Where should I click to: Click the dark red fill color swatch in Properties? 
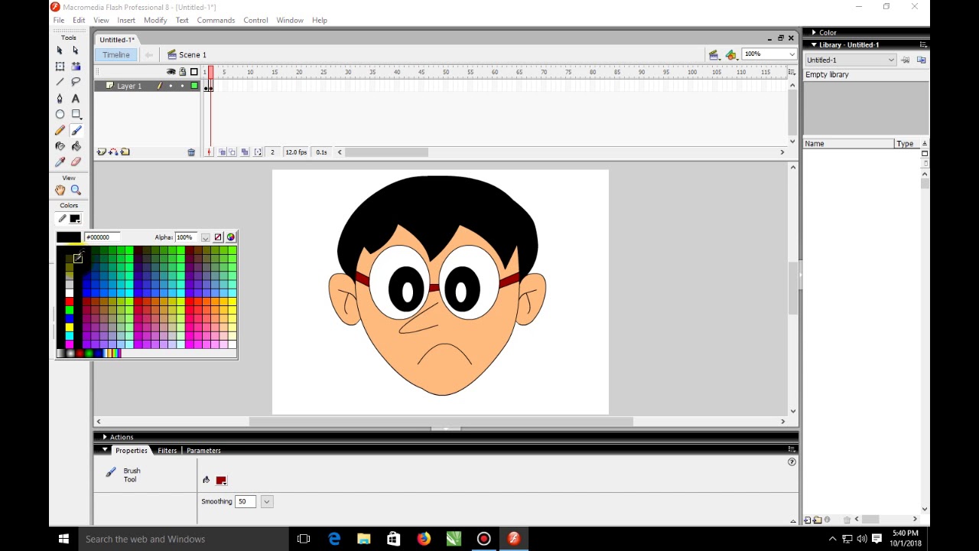221,481
